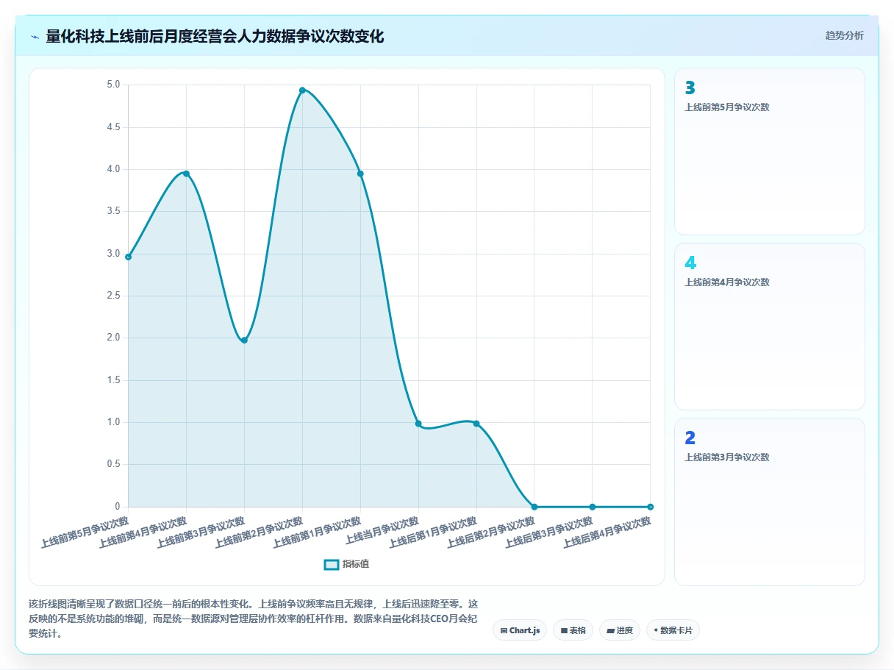The width and height of the screenshot is (894, 670).
Task: Click the 数据卡片 tag
Action: [x=673, y=630]
